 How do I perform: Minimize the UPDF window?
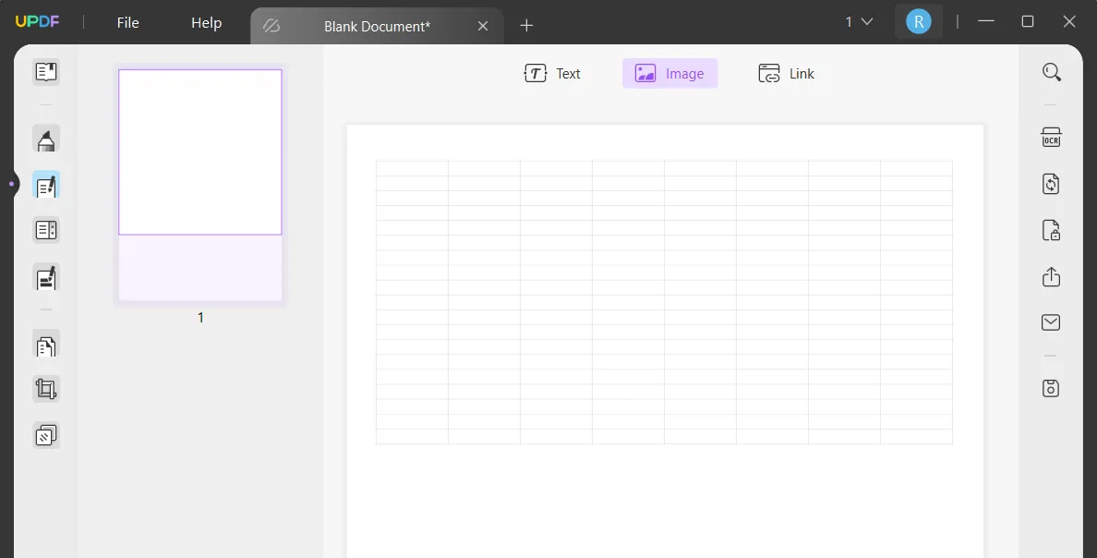(x=986, y=21)
